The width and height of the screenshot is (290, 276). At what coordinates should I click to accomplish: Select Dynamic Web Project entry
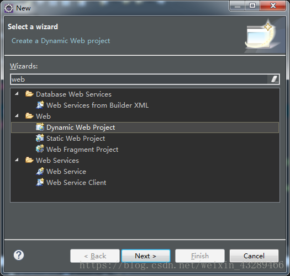tap(145, 128)
